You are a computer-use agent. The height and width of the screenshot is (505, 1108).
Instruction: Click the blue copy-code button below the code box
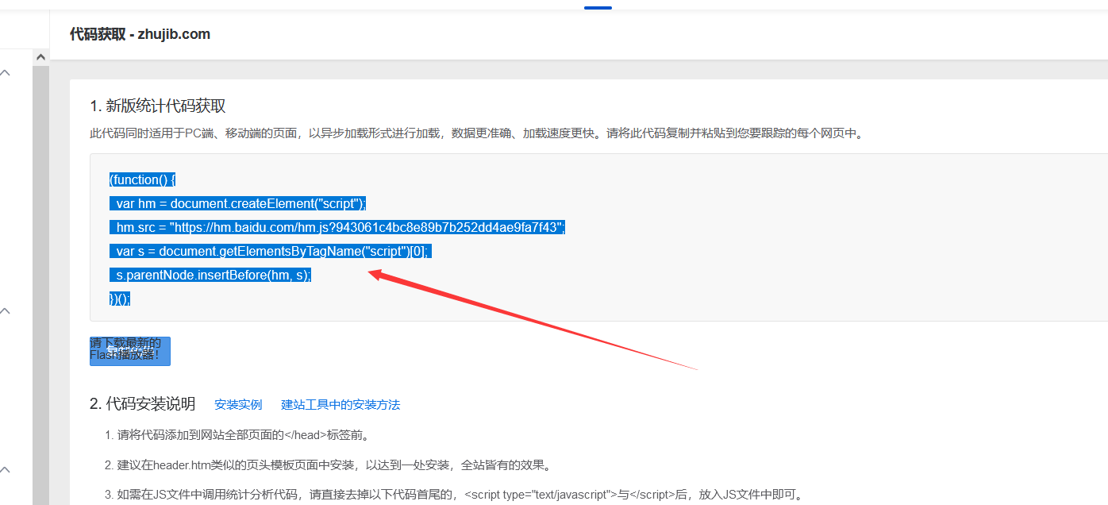tap(130, 351)
